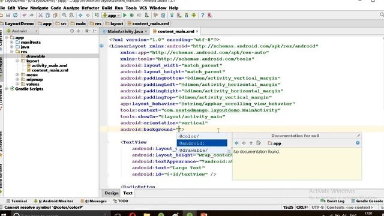Screen dimensions: 384x216
Task: Click the blue Help question-mark icon
Action: (203, 16)
